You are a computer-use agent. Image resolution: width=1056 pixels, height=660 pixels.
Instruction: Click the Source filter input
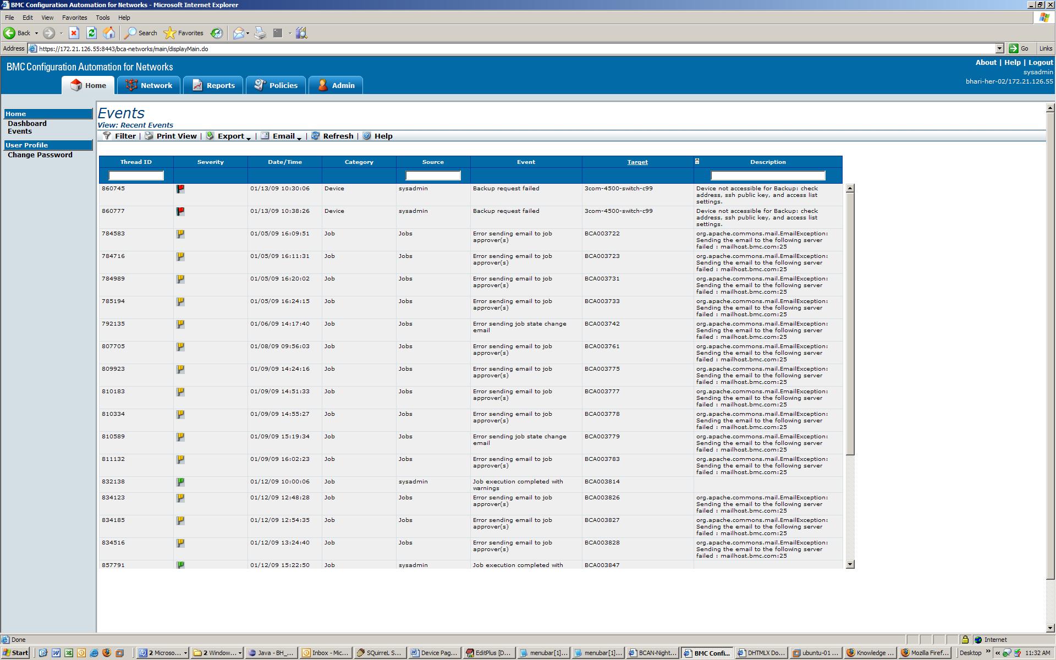click(x=433, y=175)
